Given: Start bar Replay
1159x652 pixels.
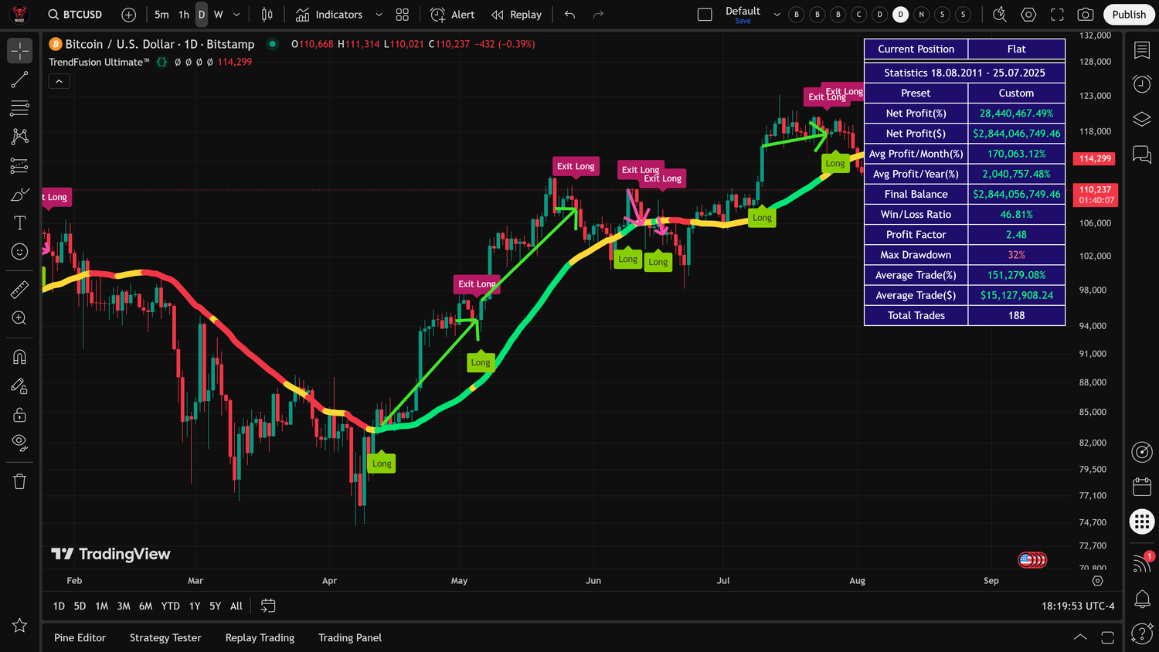Looking at the screenshot, I should 517,15.
